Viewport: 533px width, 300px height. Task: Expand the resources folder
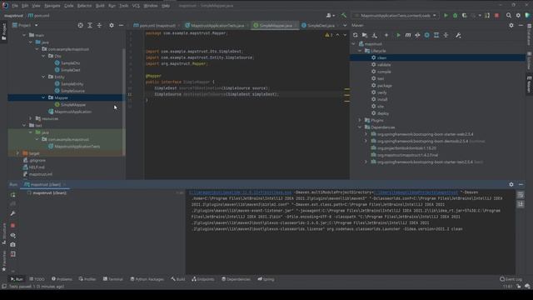coord(30,118)
